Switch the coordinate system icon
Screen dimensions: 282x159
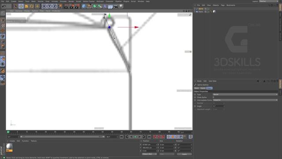[60, 6]
